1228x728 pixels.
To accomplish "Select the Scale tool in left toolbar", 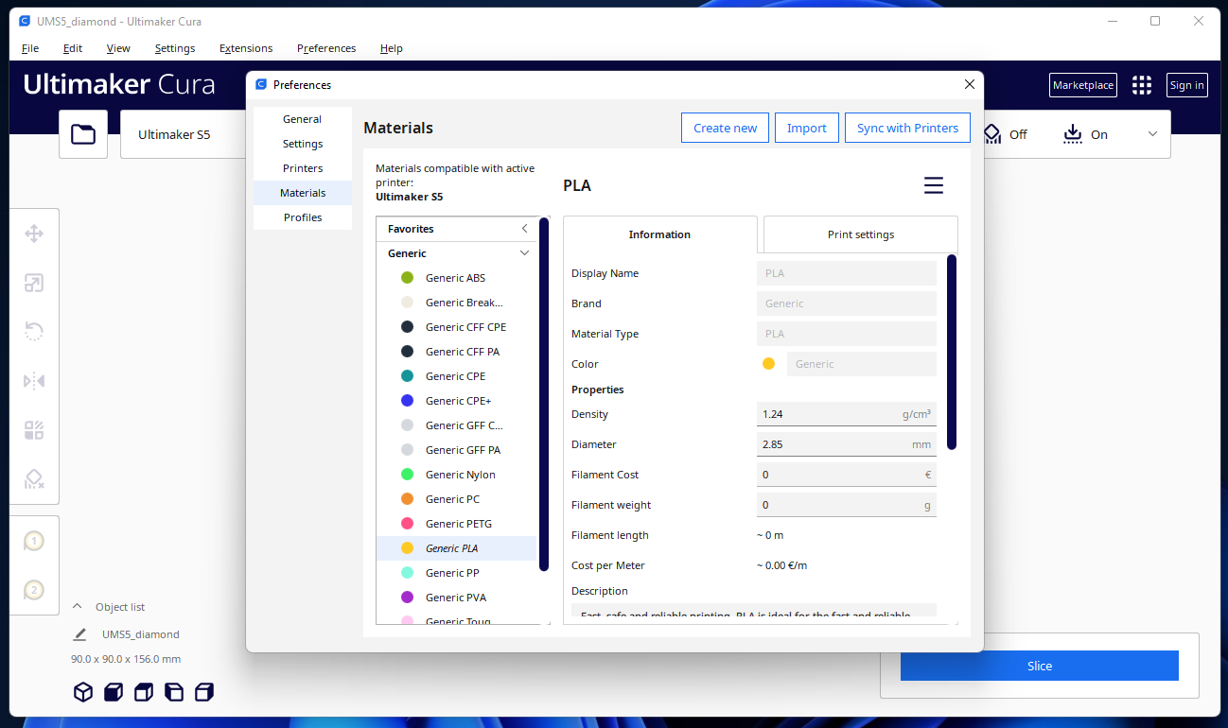I will 34,283.
